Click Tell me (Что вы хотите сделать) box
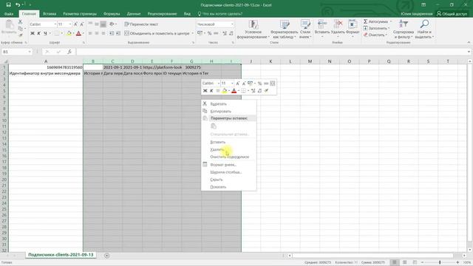 pyautogui.click(x=220, y=13)
